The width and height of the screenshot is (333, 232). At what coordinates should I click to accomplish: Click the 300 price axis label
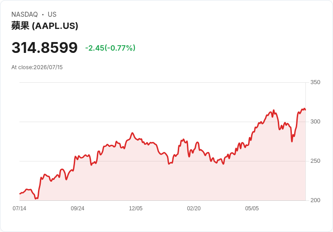point(315,122)
